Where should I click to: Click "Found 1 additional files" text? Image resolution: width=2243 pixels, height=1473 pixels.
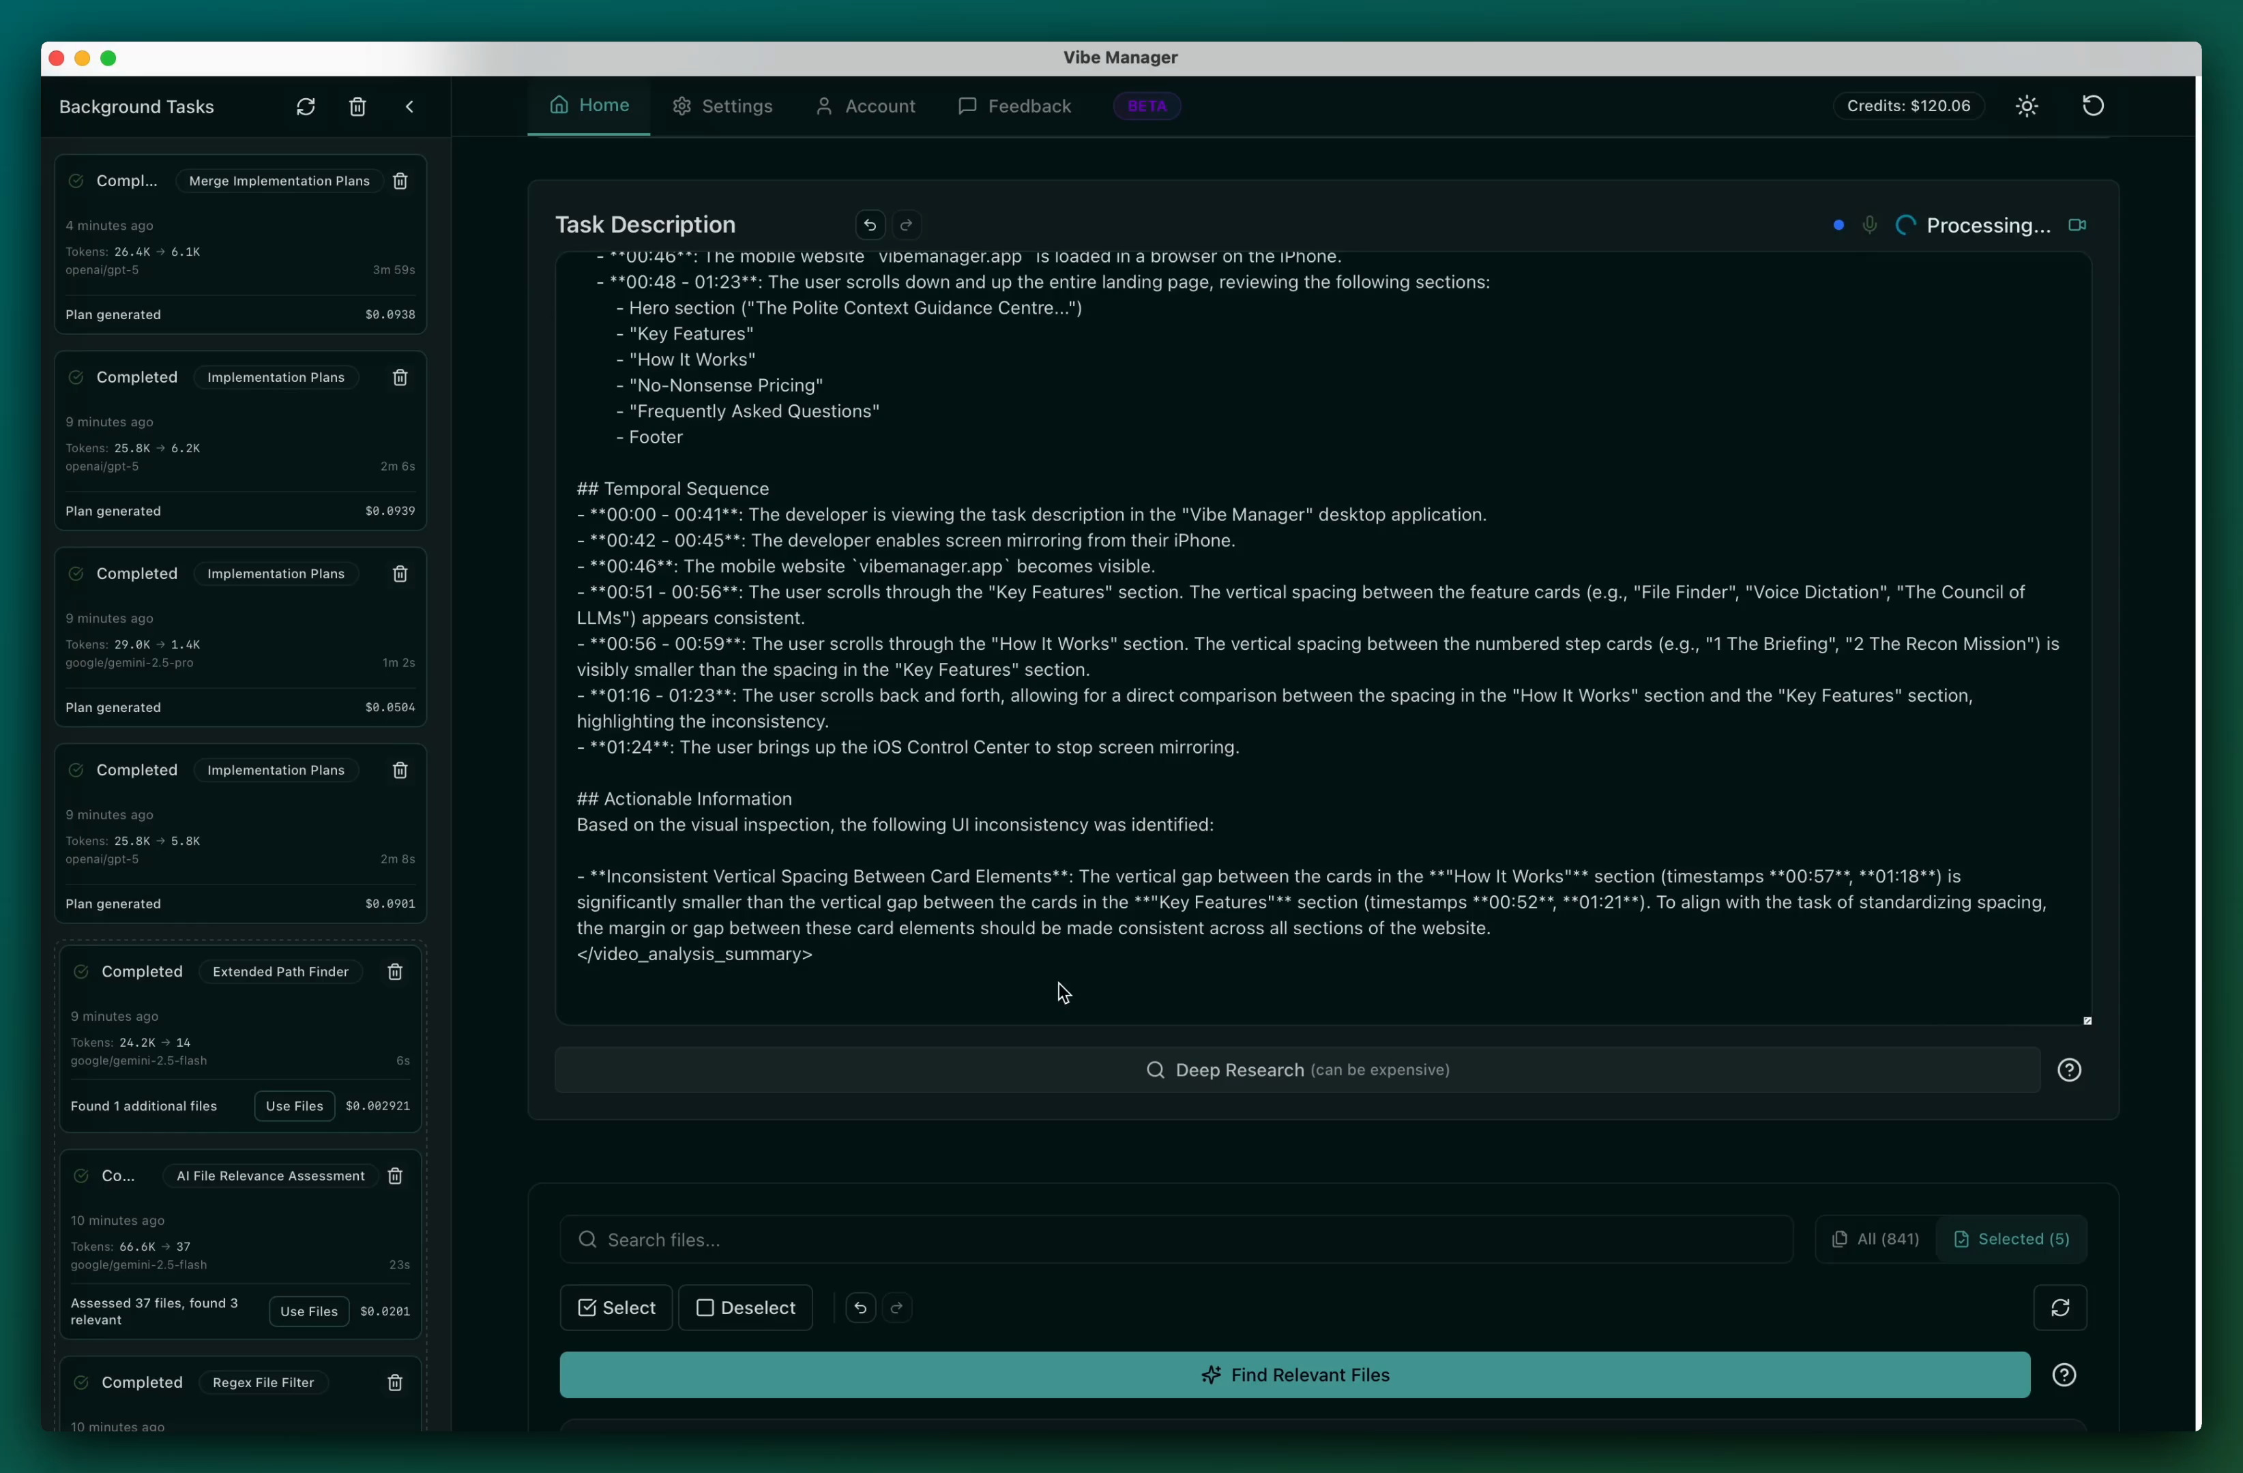144,1105
